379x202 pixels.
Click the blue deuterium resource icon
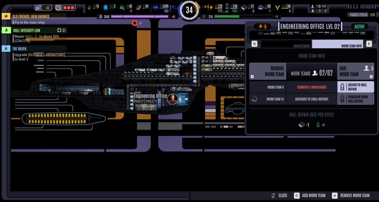155,7
